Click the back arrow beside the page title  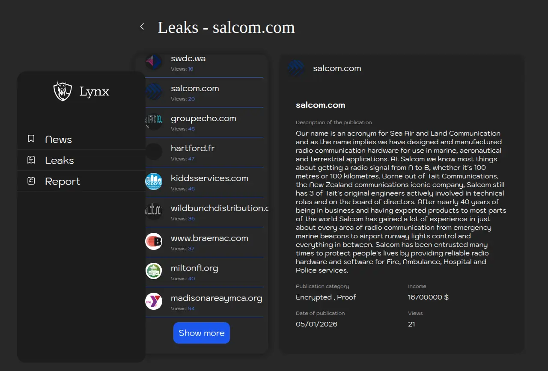[x=142, y=27]
